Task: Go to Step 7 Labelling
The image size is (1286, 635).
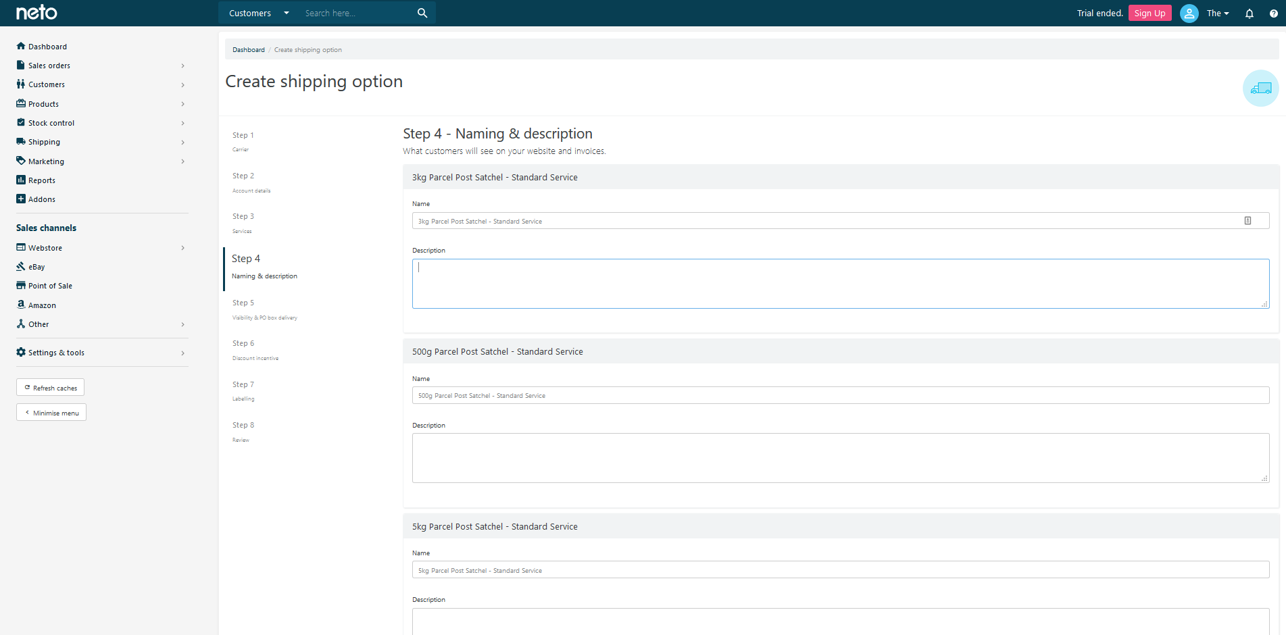Action: coord(243,391)
